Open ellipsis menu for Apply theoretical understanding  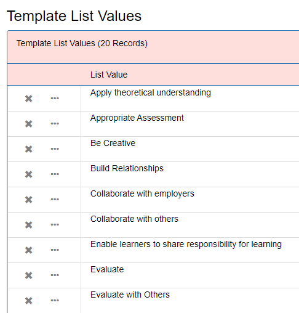pos(55,99)
